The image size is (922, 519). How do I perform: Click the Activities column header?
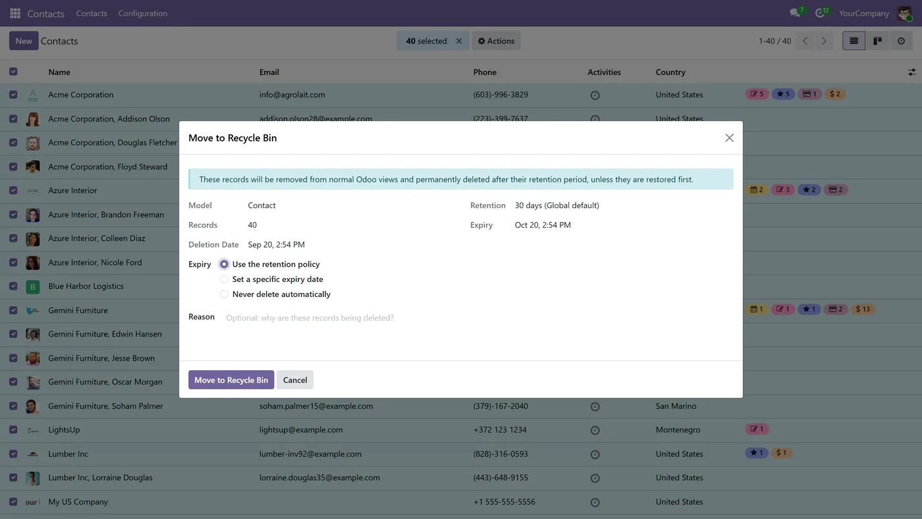coord(604,72)
